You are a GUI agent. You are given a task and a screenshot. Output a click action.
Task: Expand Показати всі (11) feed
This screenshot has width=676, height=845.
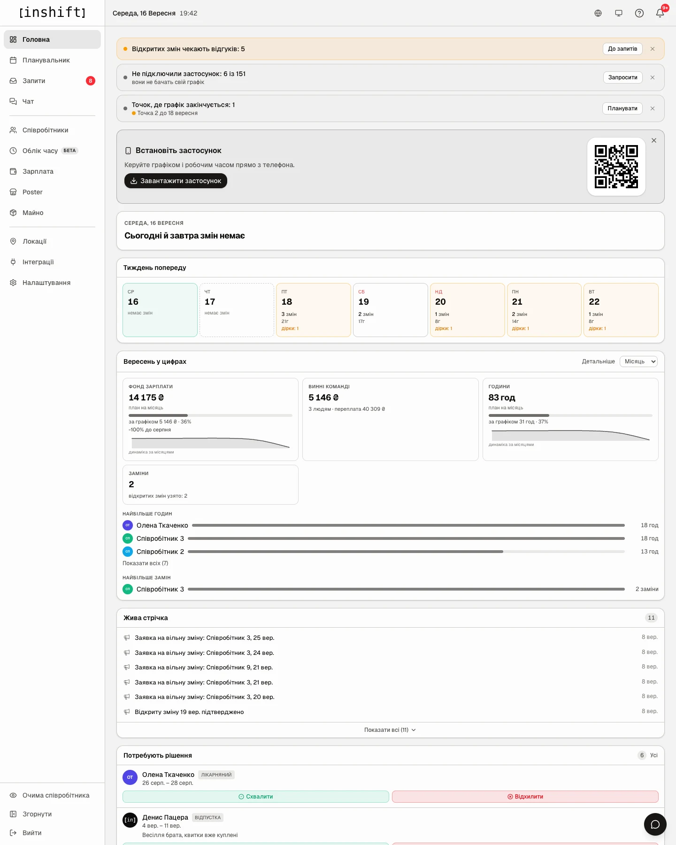pos(390,730)
